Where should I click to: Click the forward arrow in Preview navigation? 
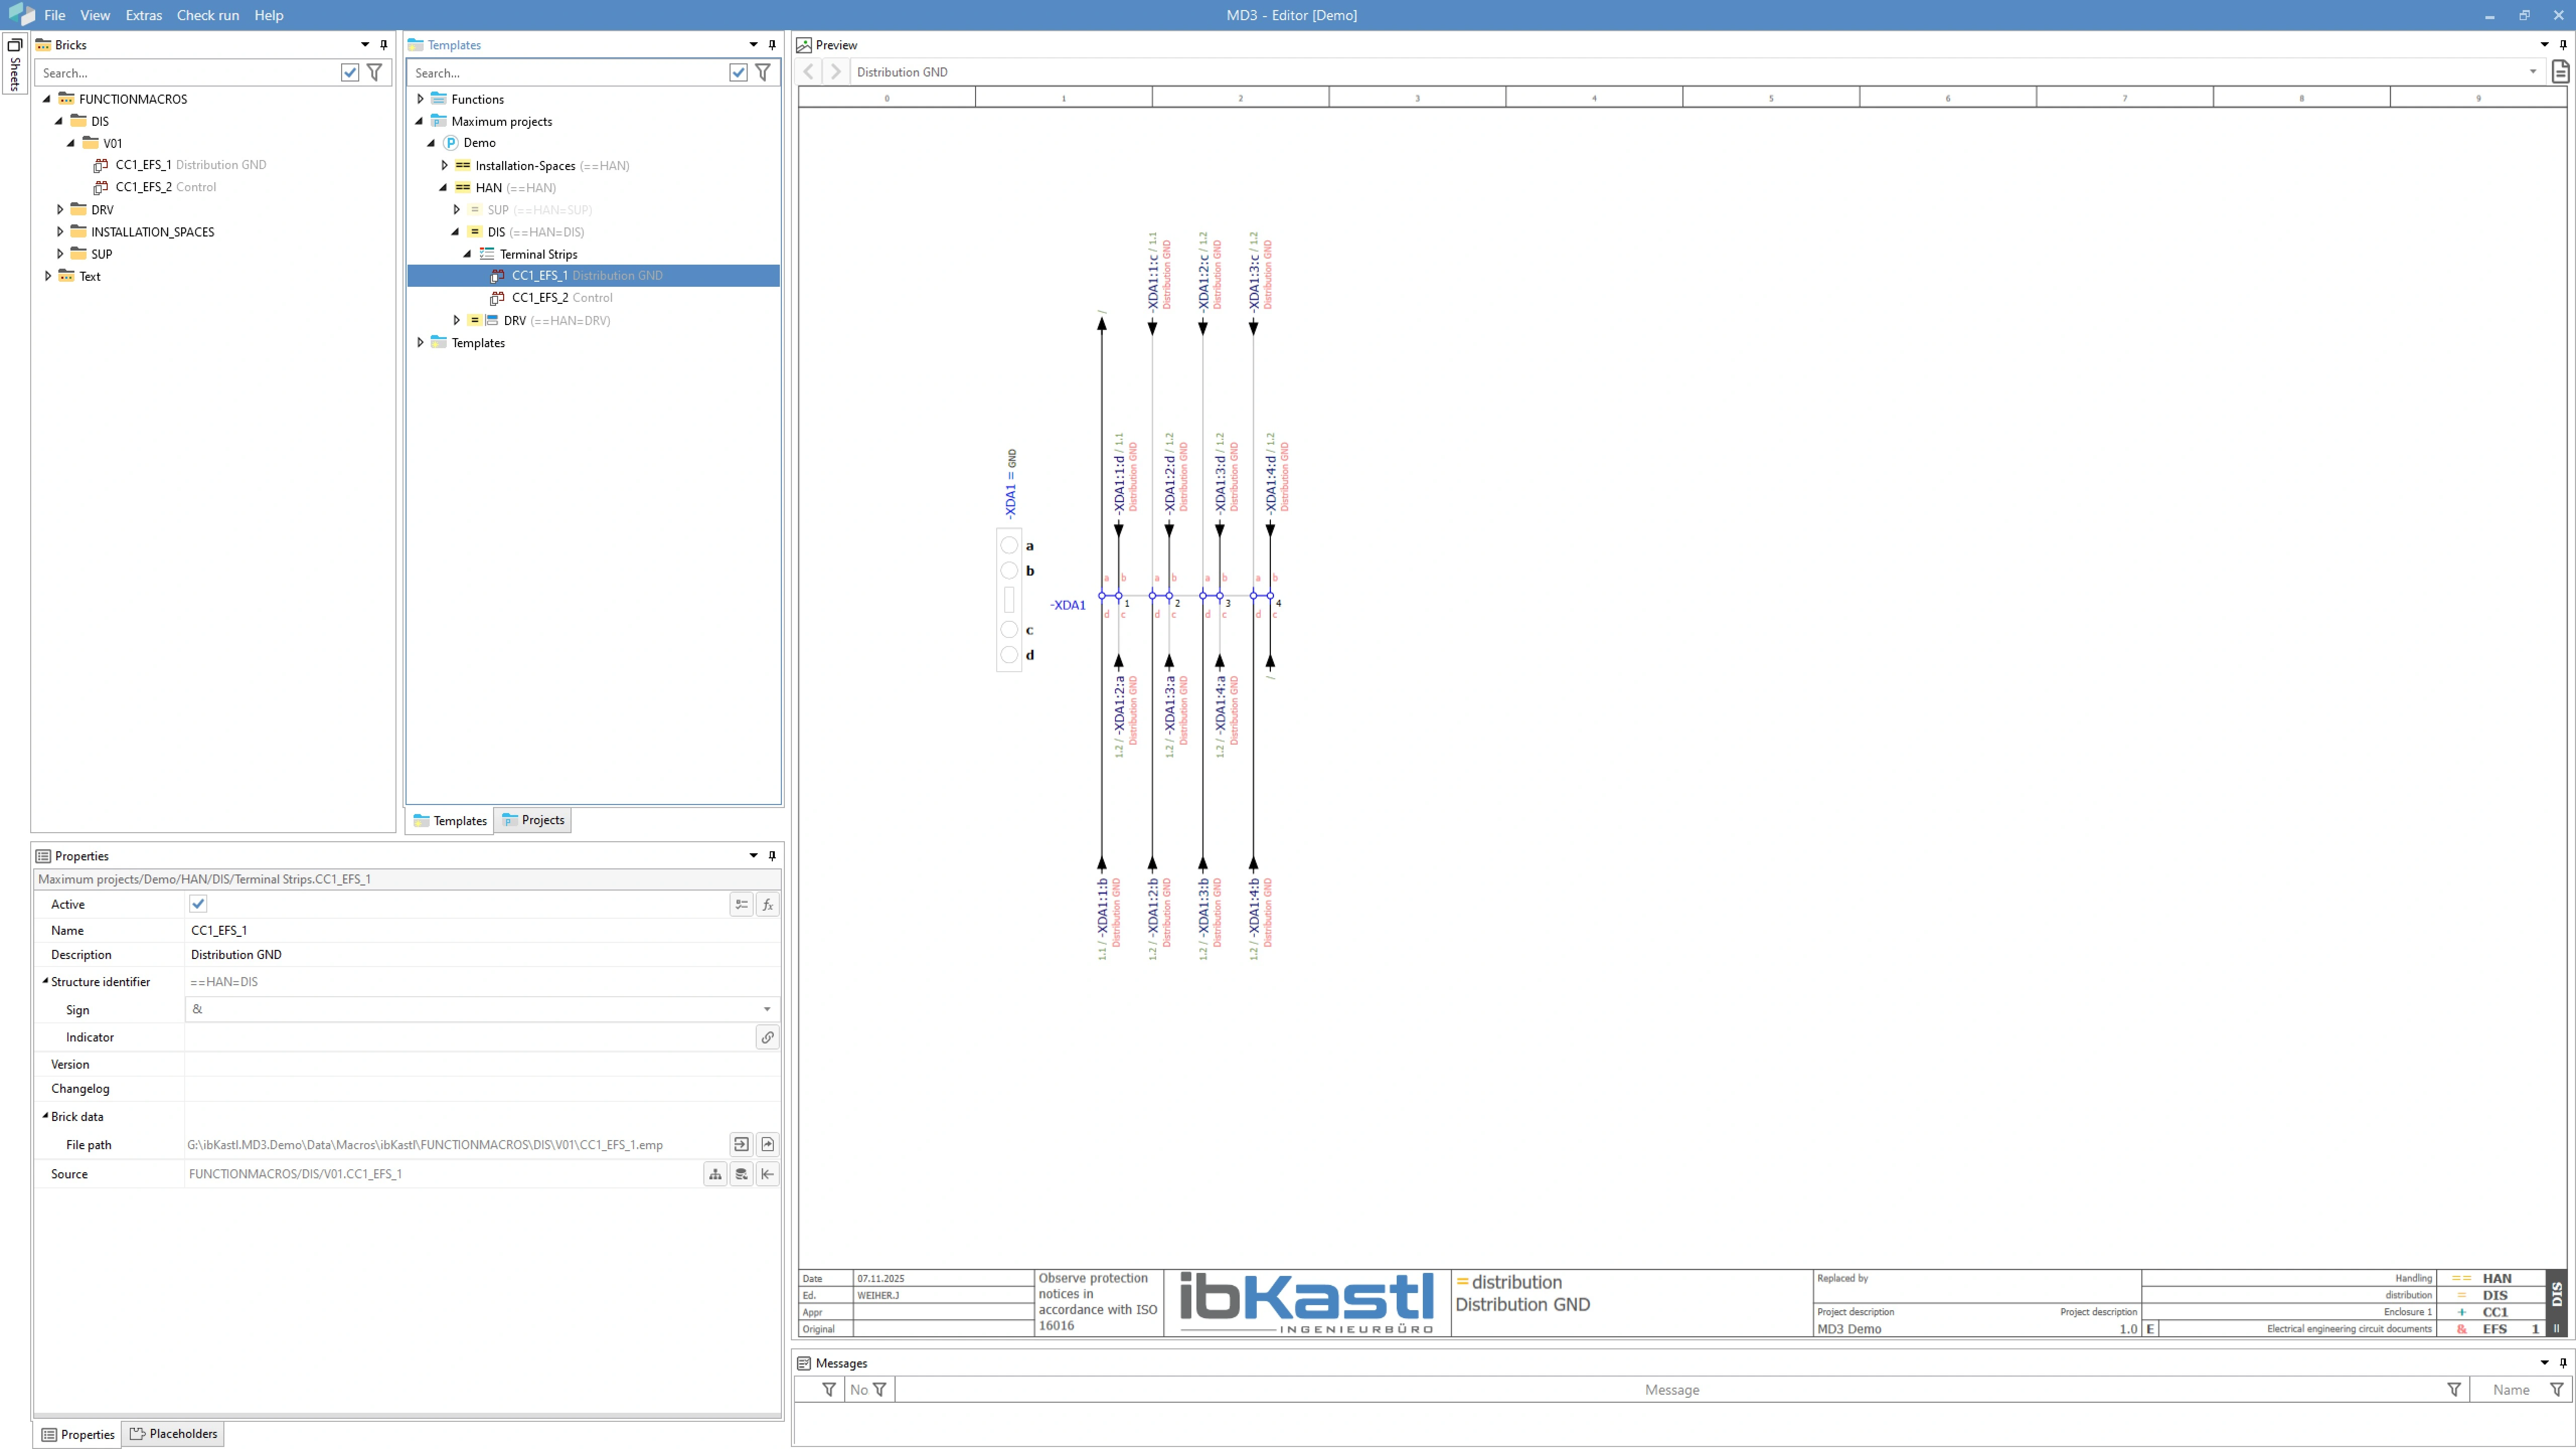835,71
